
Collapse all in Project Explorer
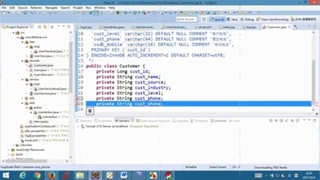[39, 27]
